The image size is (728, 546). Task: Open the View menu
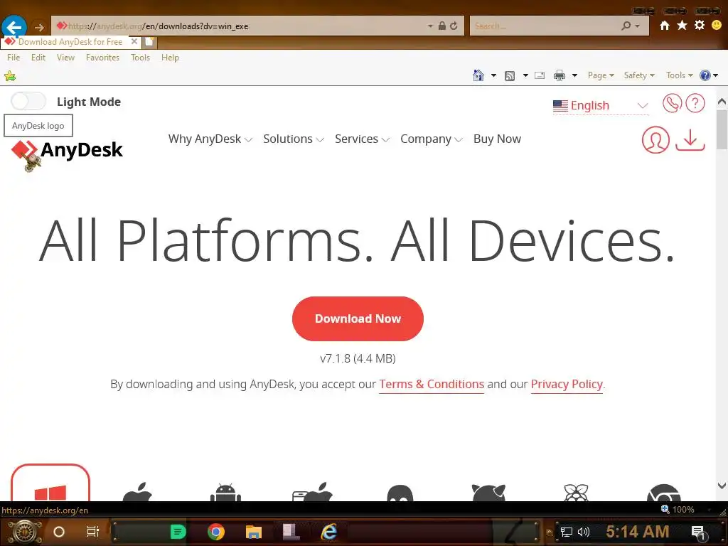(x=65, y=58)
